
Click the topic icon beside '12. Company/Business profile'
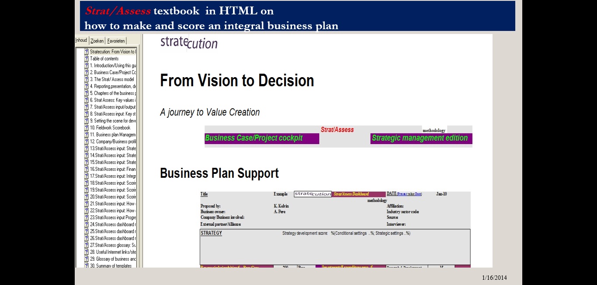pyautogui.click(x=87, y=142)
